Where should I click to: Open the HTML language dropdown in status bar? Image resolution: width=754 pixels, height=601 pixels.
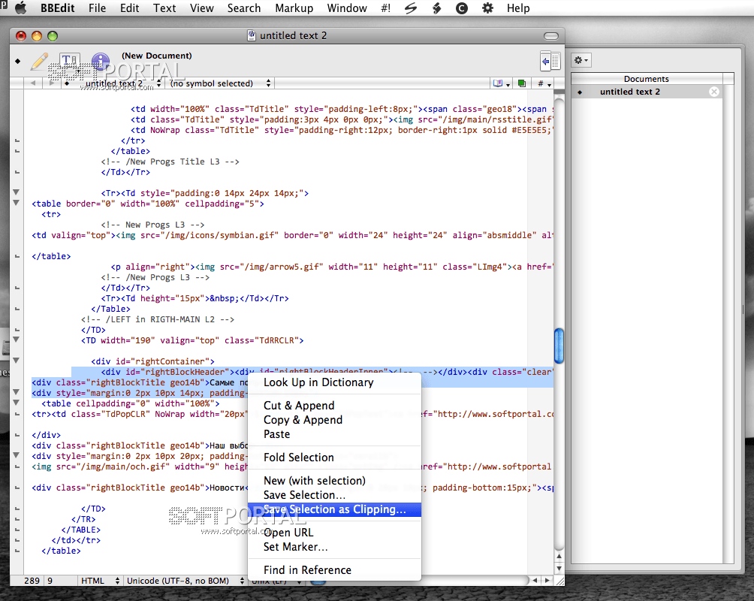click(x=99, y=581)
